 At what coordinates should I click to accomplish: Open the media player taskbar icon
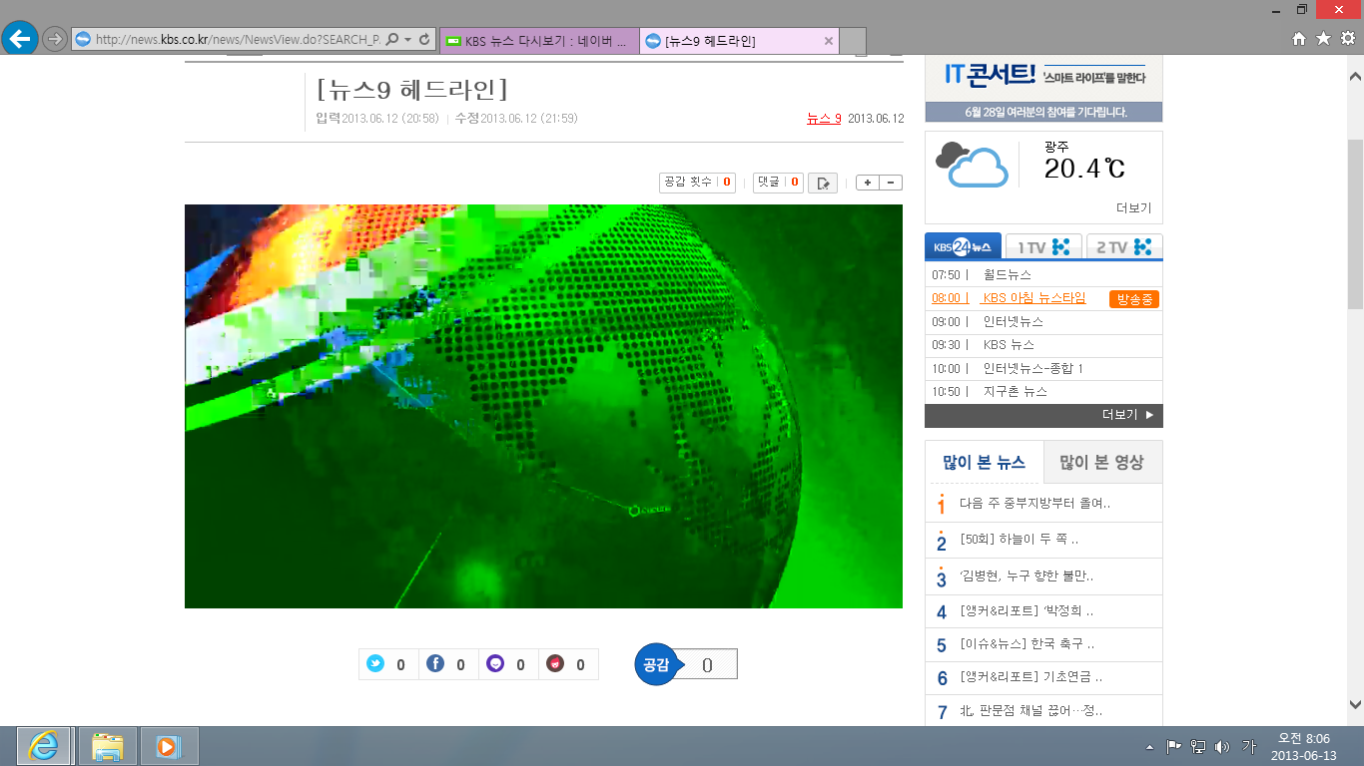tap(169, 746)
